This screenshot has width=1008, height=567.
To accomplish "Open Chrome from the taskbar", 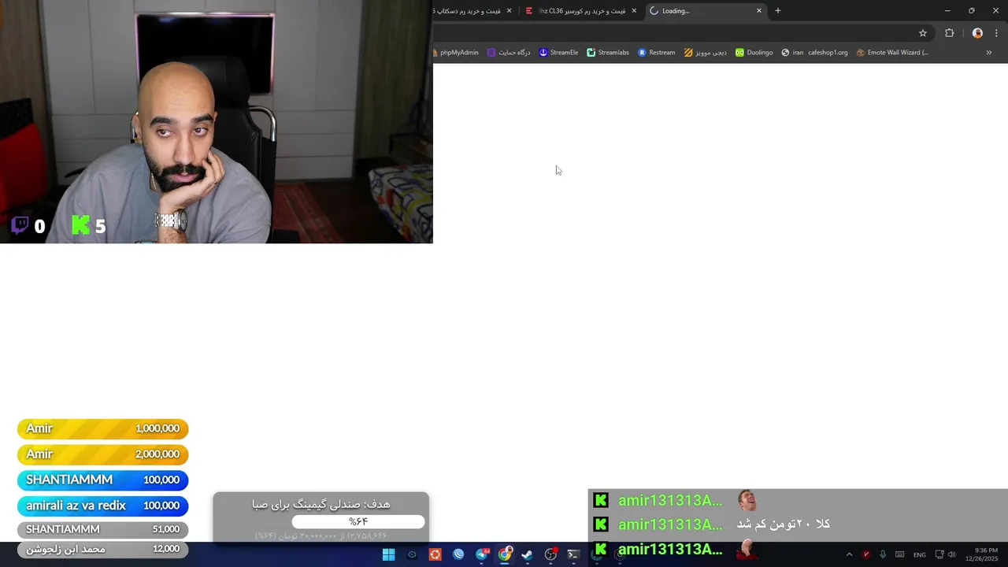I will point(505,554).
